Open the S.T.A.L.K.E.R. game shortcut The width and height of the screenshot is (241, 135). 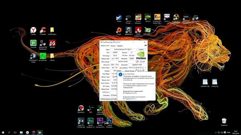click(x=176, y=18)
